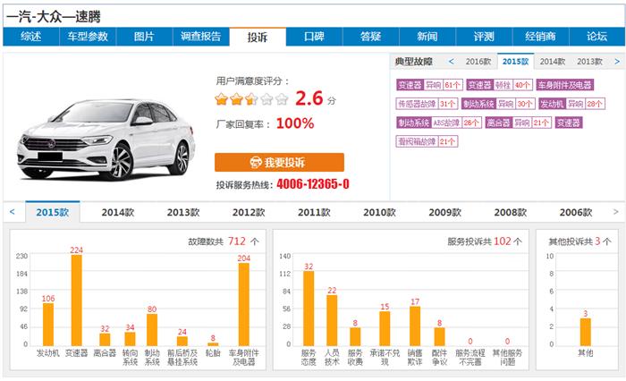Select 2013款 in lower year strip
The image size is (626, 381).
coord(183,212)
